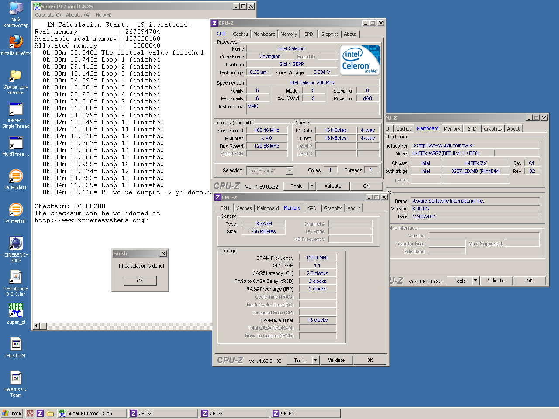The image size is (559, 419).
Task: Select Memory tab in top CPU-Z window
Action: coord(289,34)
